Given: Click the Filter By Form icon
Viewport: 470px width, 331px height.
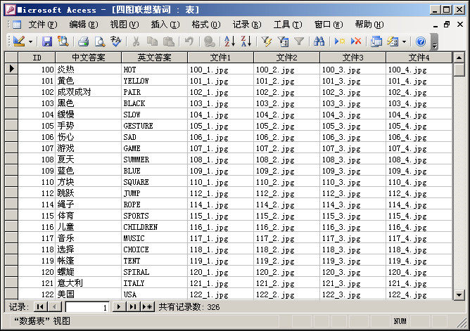Looking at the screenshot, I should 283,41.
